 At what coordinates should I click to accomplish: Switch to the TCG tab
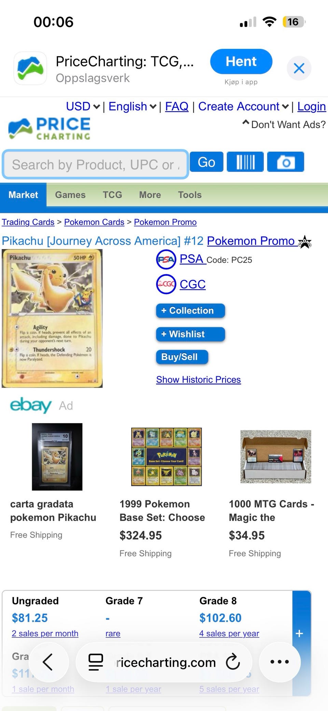click(x=112, y=195)
